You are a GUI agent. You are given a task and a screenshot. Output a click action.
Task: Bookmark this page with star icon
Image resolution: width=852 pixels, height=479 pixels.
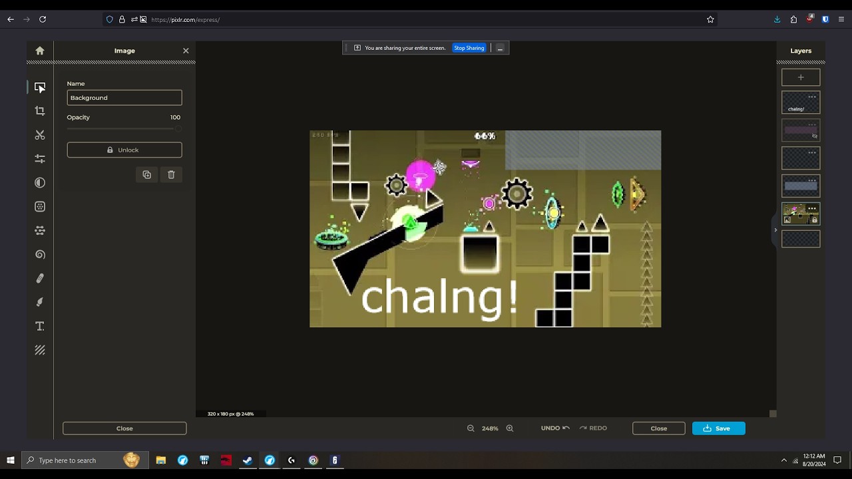[x=710, y=19]
